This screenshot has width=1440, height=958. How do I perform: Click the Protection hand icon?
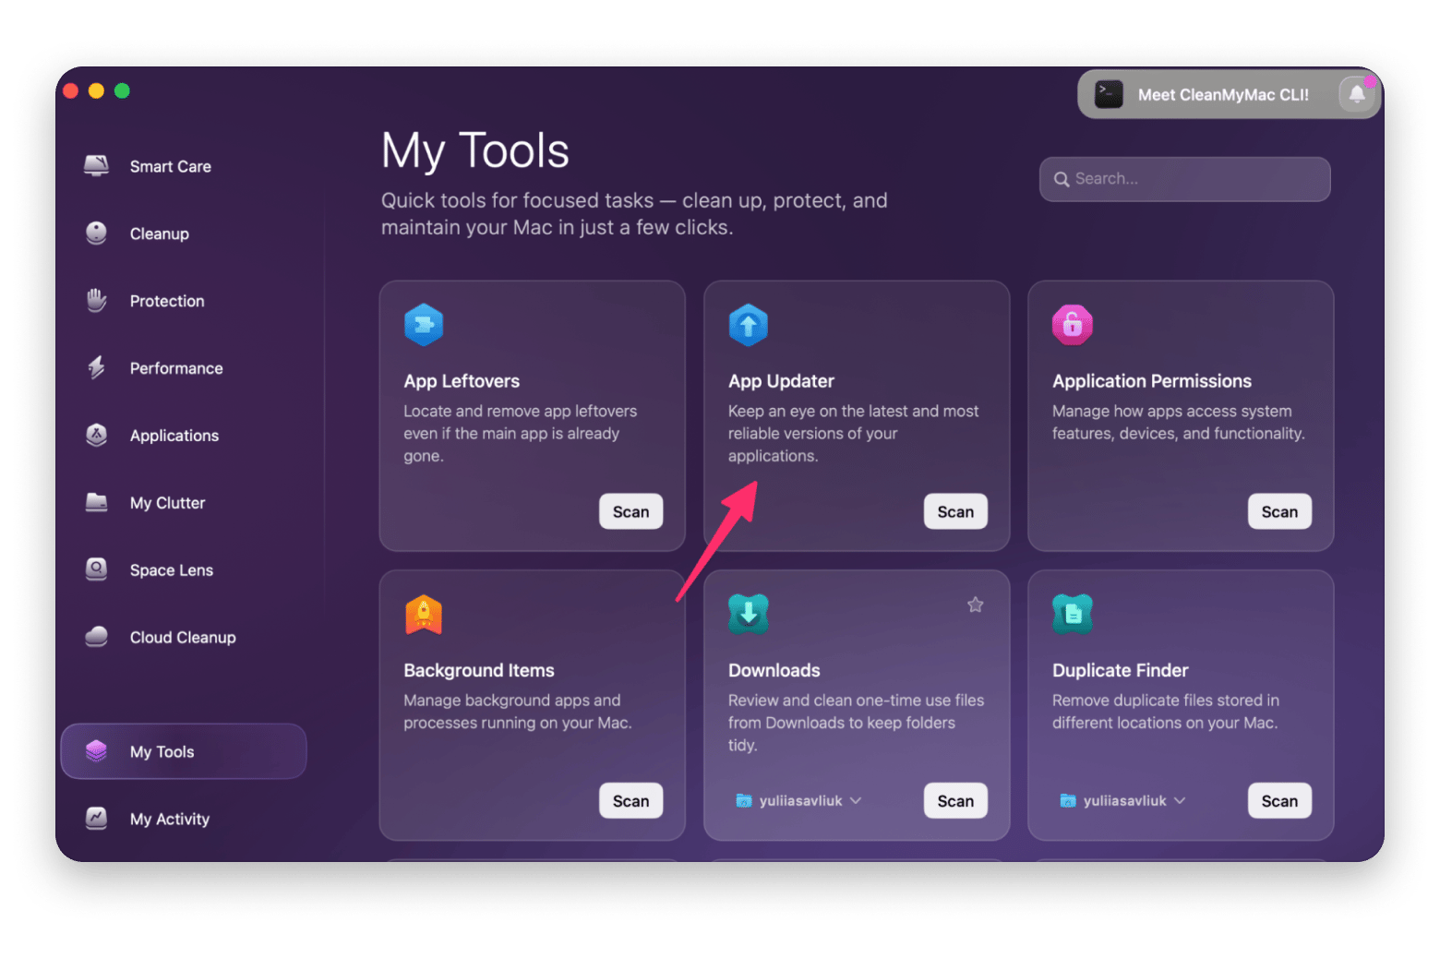click(97, 301)
